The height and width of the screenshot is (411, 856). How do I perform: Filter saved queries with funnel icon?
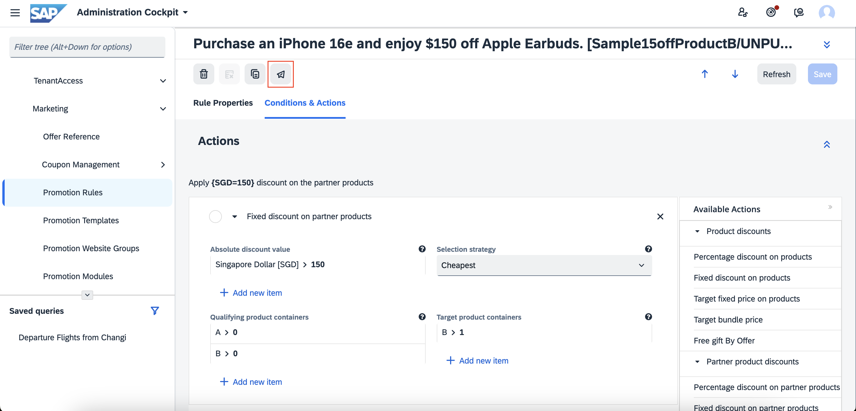point(155,311)
